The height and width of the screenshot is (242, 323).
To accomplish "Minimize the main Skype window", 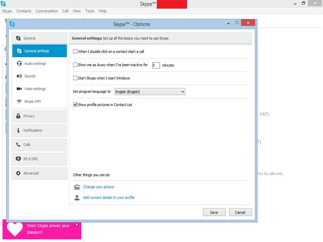I will (295, 4).
